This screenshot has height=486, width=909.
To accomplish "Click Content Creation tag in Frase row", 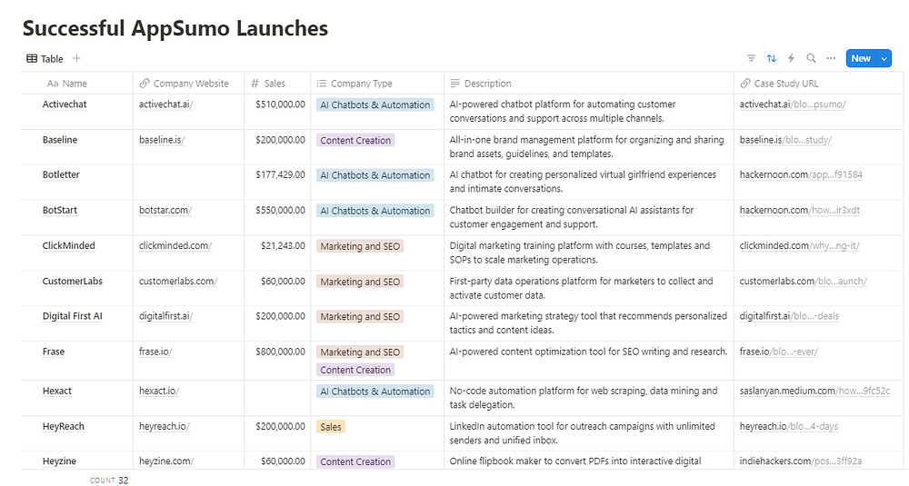I will tap(355, 370).
